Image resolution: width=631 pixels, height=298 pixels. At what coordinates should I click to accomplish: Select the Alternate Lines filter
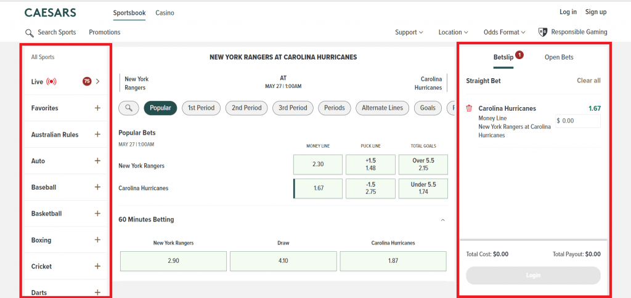pyautogui.click(x=382, y=108)
